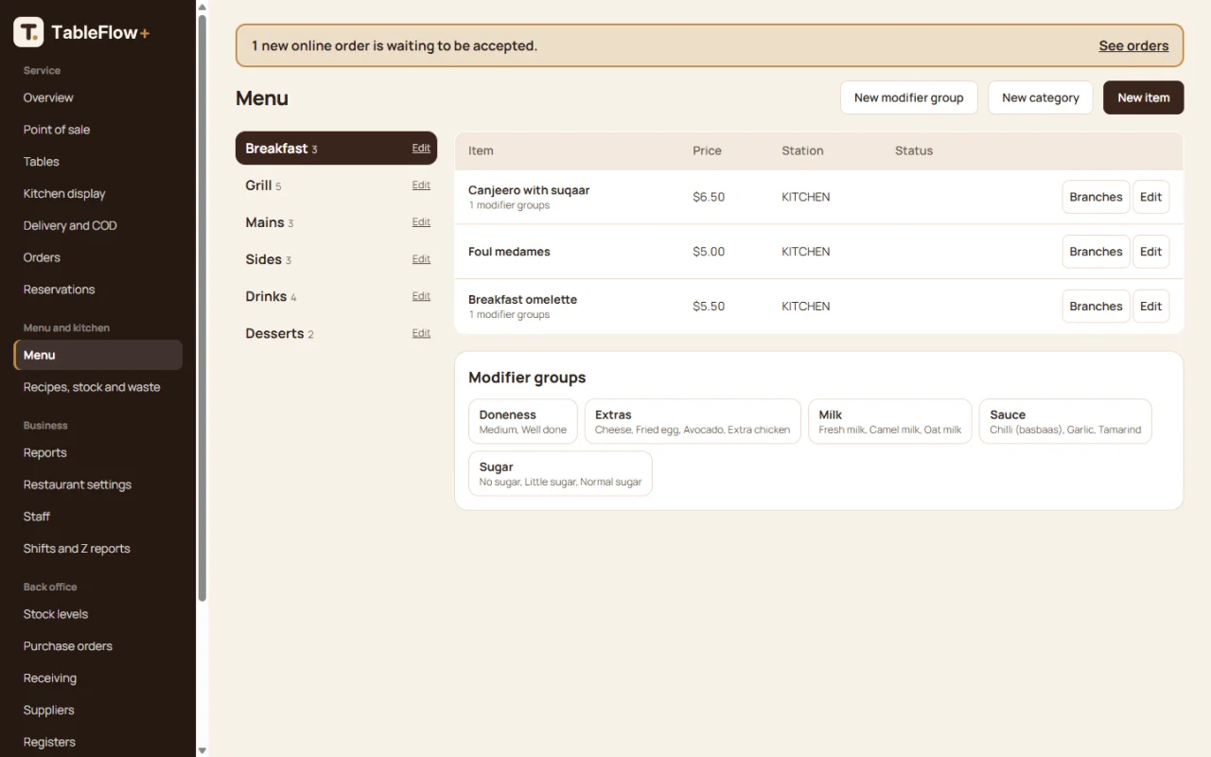
Task: Open the Doneness modifier group
Action: (x=523, y=421)
